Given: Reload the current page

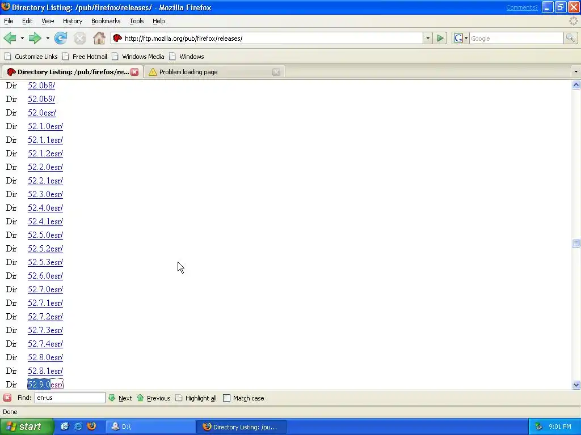Looking at the screenshot, I should pyautogui.click(x=61, y=38).
